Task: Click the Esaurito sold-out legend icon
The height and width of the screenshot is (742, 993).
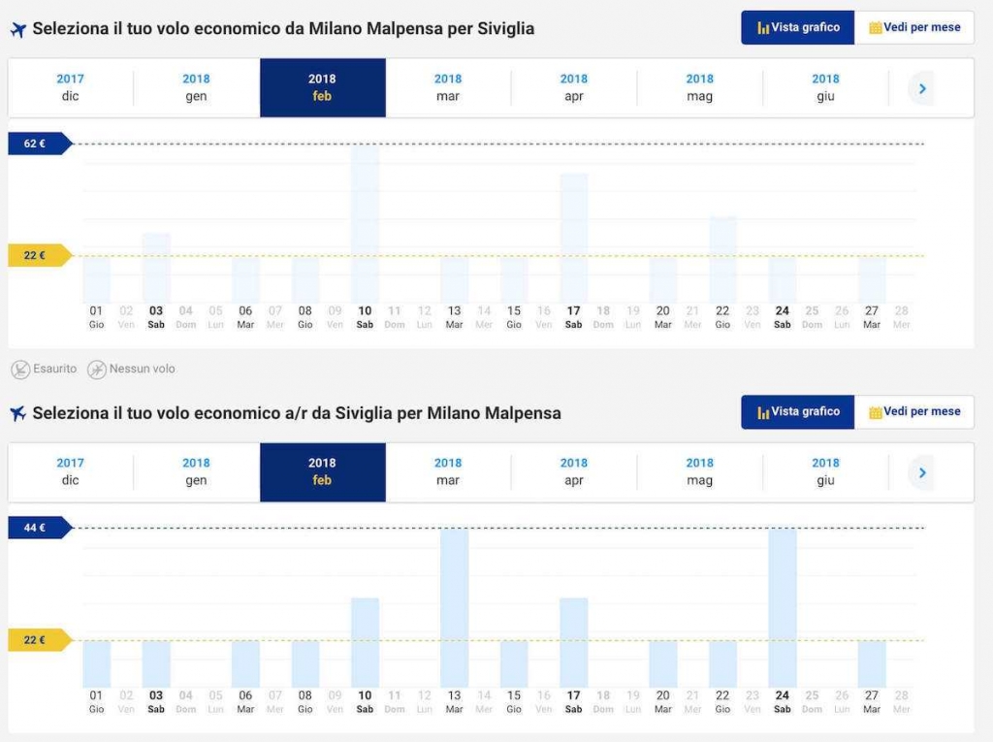Action: [20, 369]
